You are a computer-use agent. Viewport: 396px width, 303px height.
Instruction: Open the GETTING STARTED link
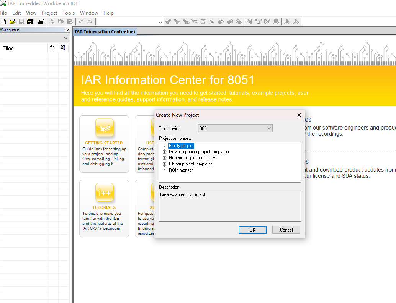(103, 143)
